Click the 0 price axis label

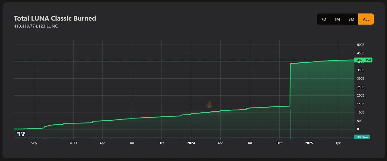click(x=358, y=129)
